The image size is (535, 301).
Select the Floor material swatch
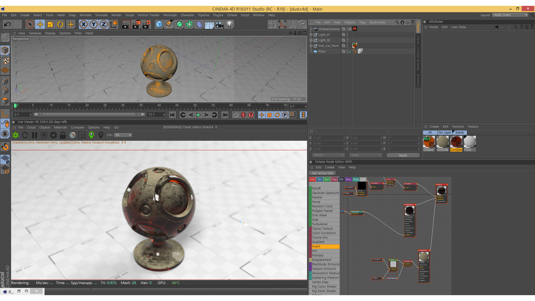470,144
